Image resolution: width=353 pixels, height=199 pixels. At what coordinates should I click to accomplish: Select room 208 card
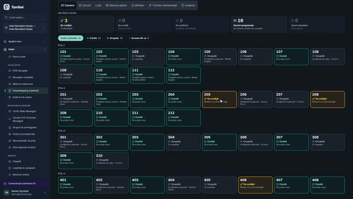tap(328, 99)
